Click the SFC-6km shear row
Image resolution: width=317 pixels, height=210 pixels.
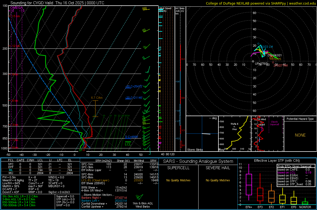click(x=120, y=174)
